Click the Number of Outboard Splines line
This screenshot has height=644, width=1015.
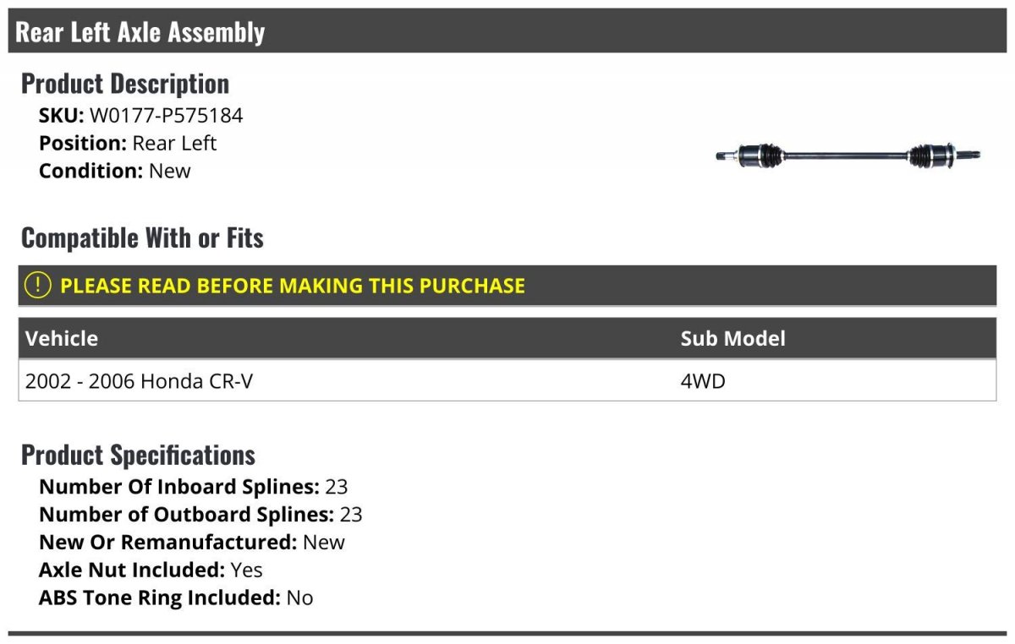click(200, 515)
